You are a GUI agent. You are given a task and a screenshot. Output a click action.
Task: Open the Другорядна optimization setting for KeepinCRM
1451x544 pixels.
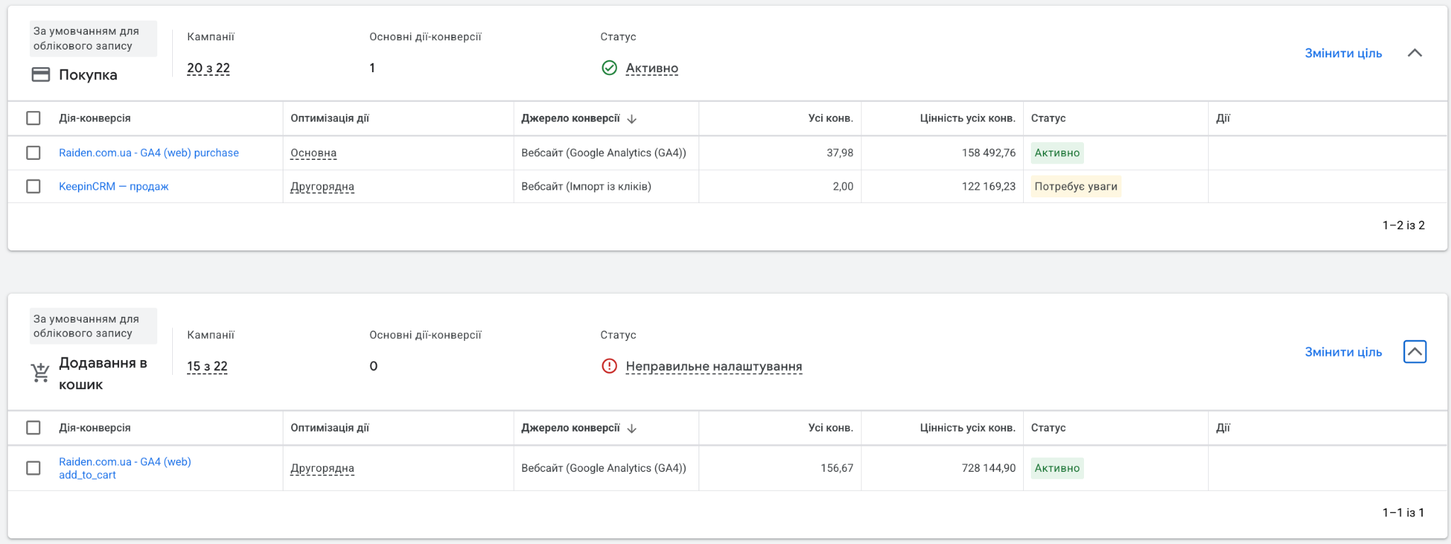pyautogui.click(x=322, y=187)
